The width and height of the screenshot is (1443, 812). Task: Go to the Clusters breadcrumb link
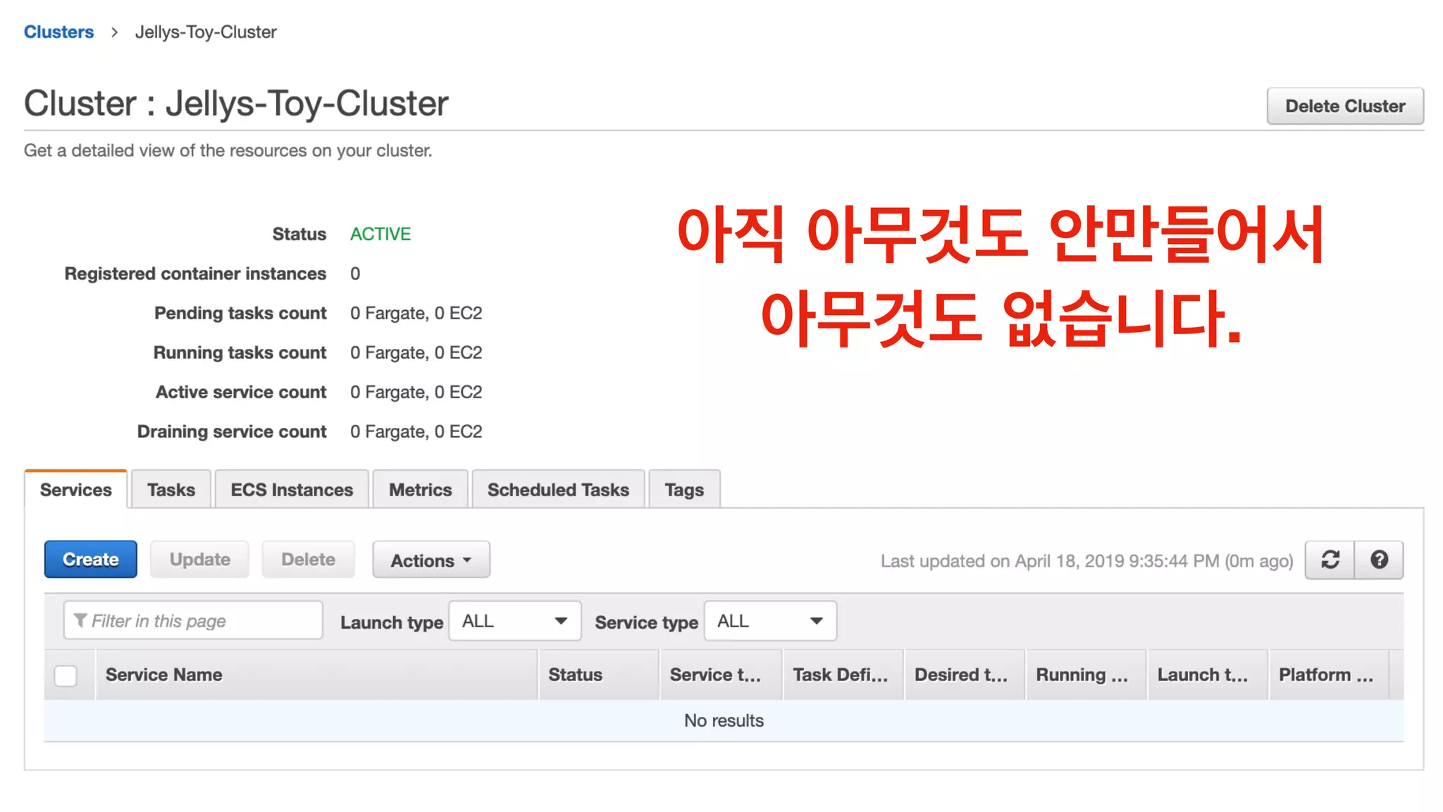point(58,32)
